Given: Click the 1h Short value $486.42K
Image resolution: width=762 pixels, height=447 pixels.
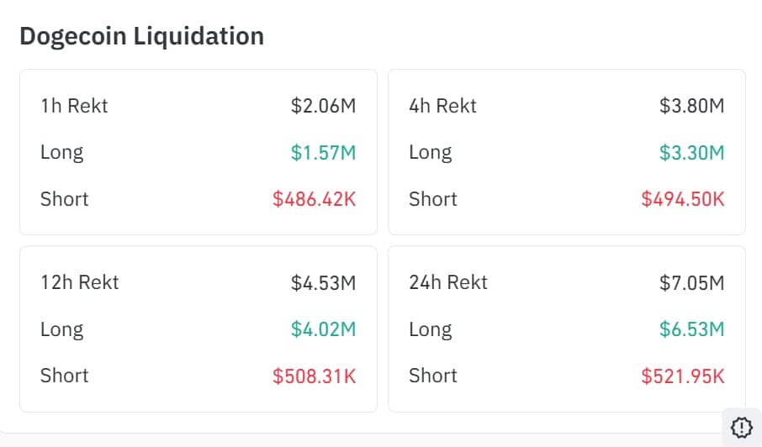Looking at the screenshot, I should pyautogui.click(x=314, y=199).
